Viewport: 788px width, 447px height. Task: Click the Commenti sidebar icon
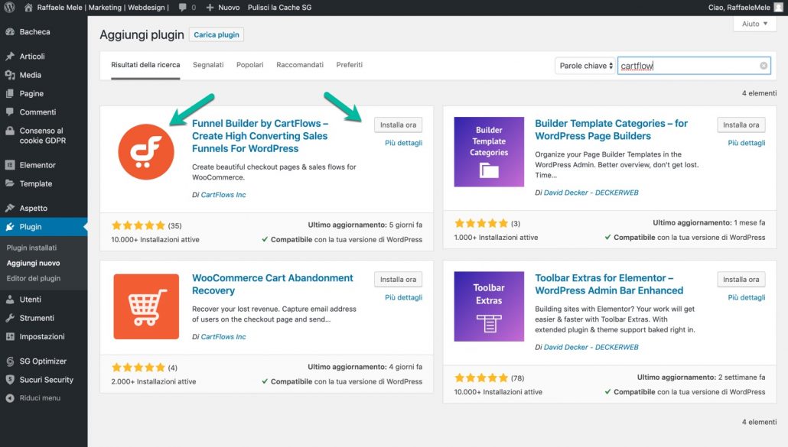pos(10,112)
